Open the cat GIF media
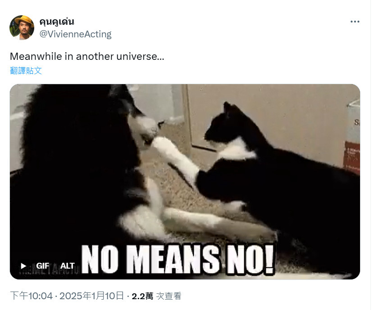374x310 pixels. click(185, 182)
